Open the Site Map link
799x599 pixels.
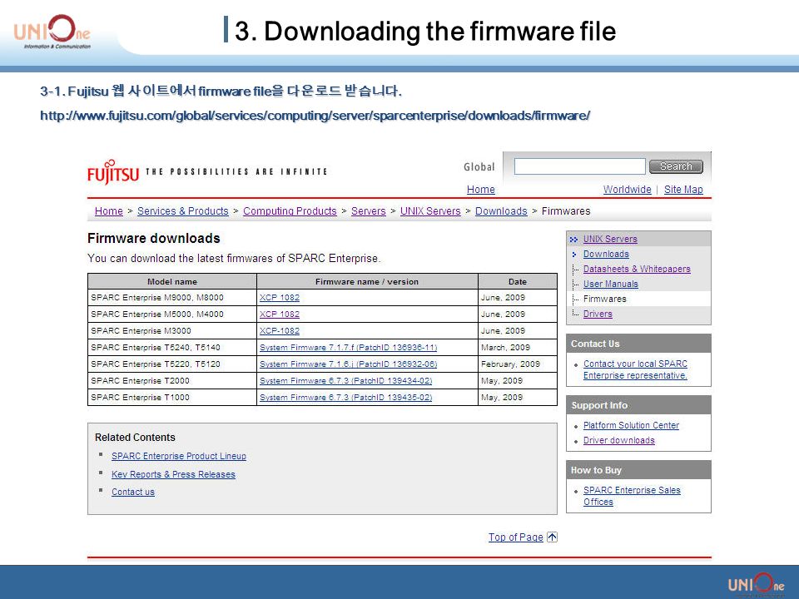pos(683,190)
